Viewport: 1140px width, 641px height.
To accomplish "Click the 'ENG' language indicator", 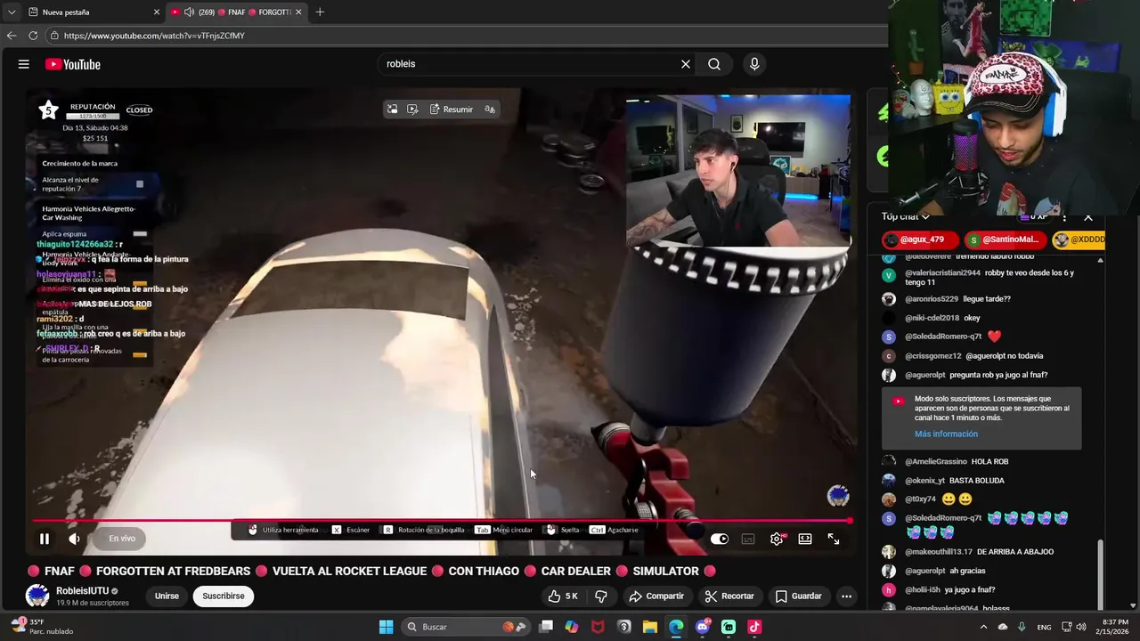I will click(x=1044, y=627).
